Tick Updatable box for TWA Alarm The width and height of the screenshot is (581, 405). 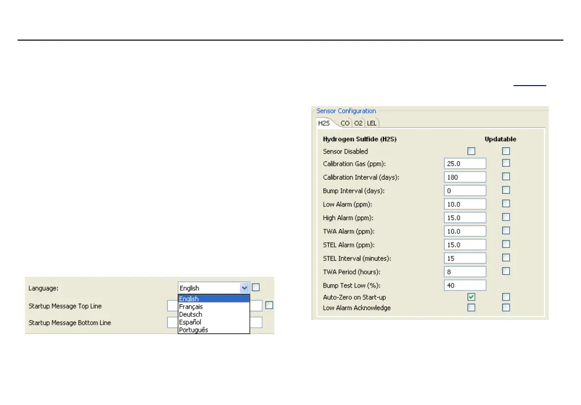click(506, 230)
